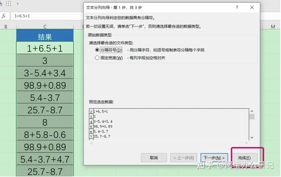Image resolution: width=281 pixels, height=177 pixels.
Task: Click preview horizontal scroll left arrow
Action: click(91, 143)
